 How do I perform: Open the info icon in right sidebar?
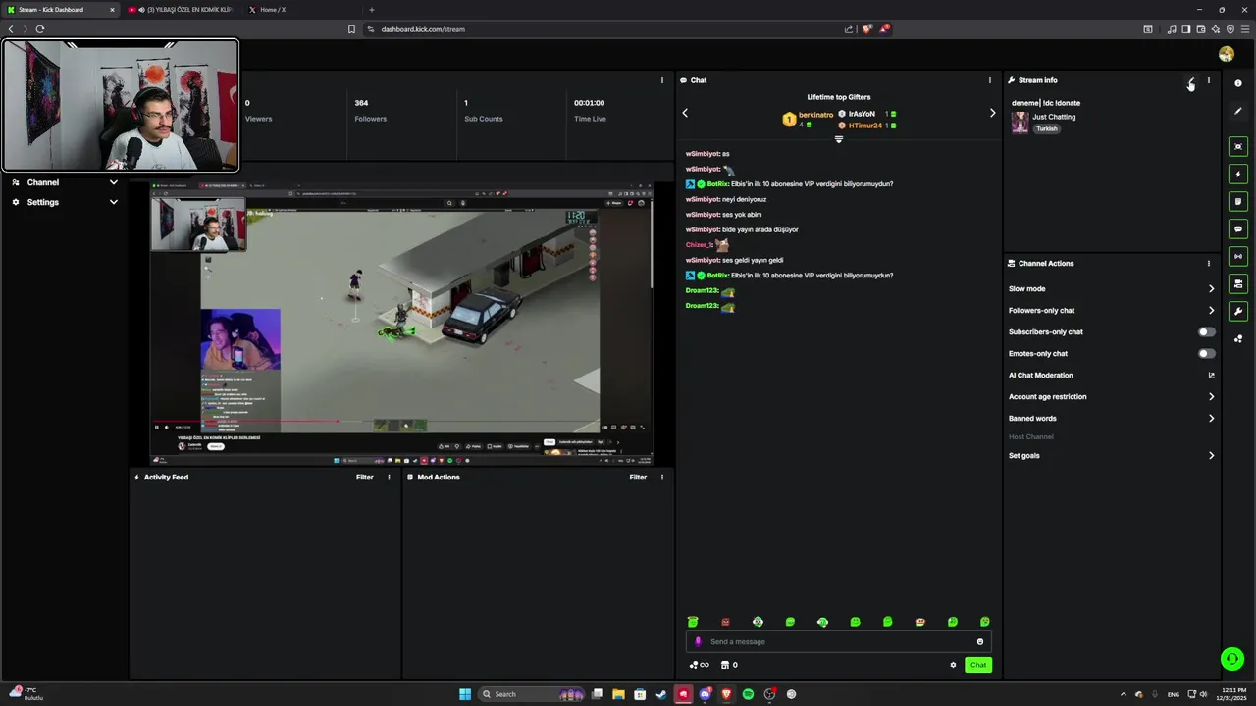click(1238, 83)
